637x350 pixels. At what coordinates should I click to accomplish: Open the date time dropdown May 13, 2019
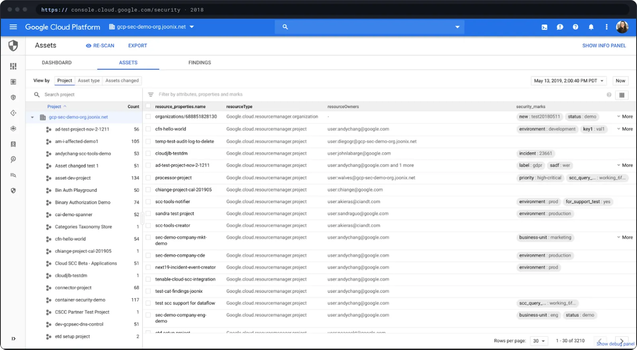click(x=569, y=81)
